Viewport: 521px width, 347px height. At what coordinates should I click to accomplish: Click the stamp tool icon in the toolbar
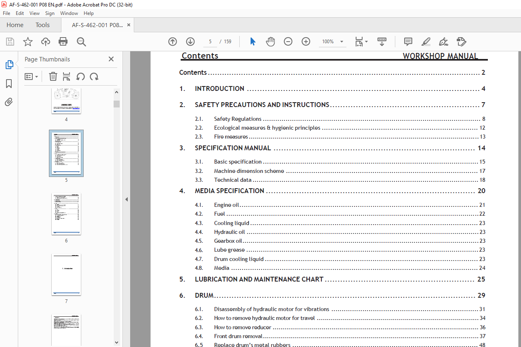pyautogui.click(x=462, y=42)
